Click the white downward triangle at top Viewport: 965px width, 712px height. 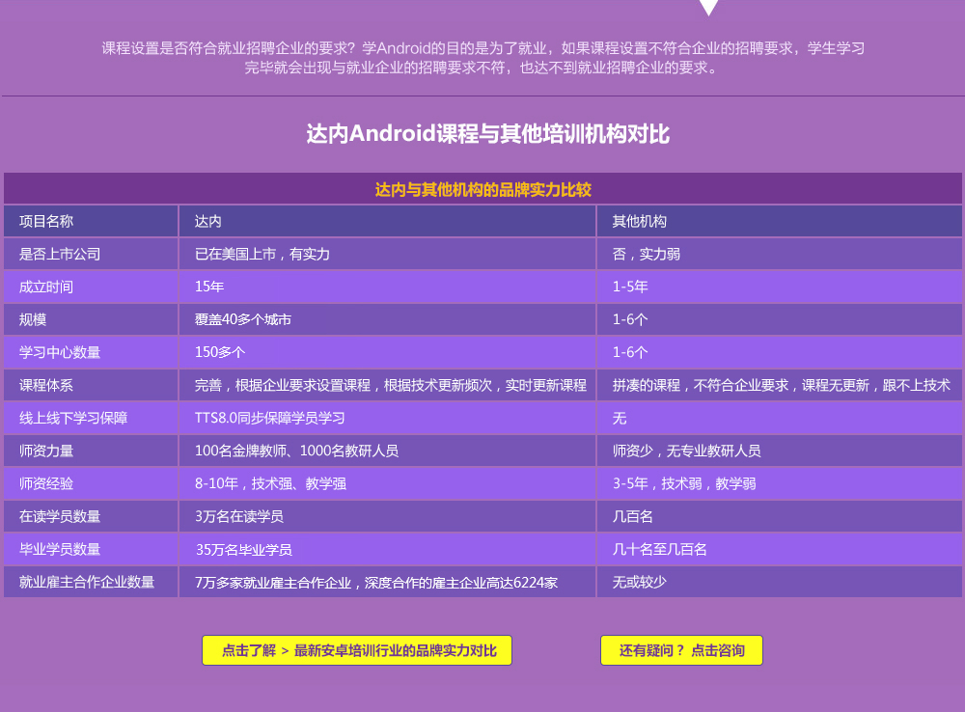[x=708, y=7]
